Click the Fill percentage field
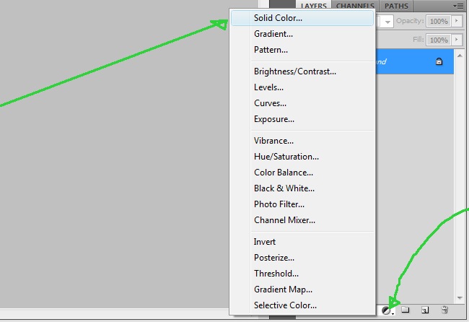The image size is (469, 322). pyautogui.click(x=439, y=40)
